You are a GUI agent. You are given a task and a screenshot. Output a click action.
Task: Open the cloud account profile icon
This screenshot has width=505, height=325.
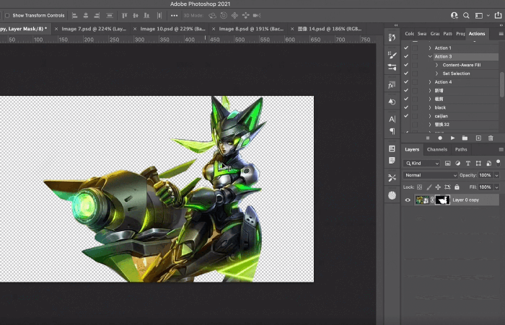point(454,15)
